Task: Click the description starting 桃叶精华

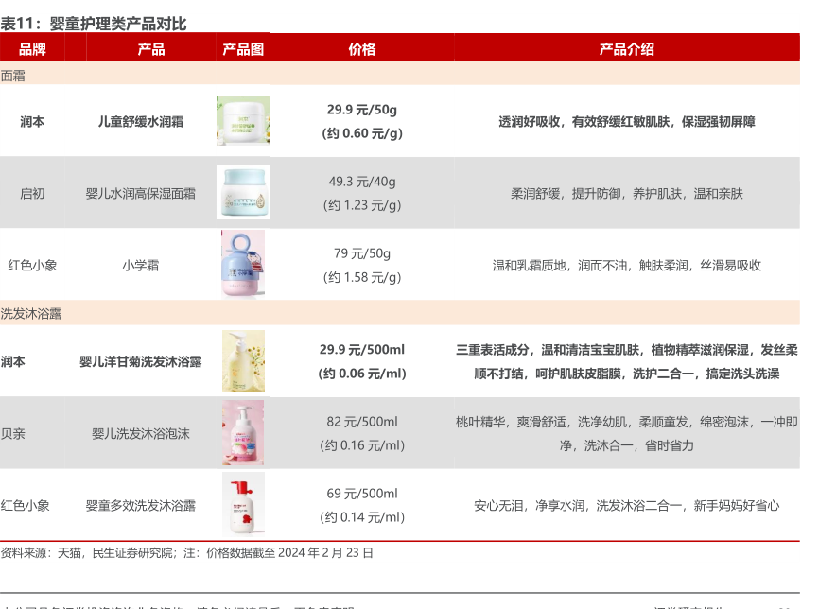Action: (x=627, y=433)
